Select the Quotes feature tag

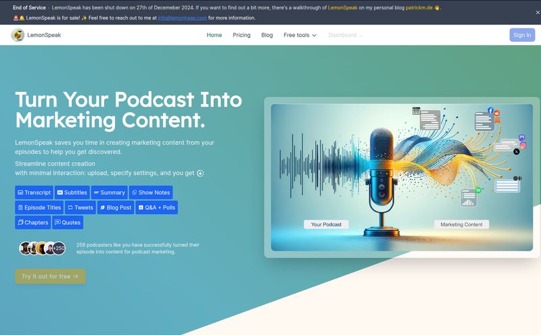pos(68,222)
